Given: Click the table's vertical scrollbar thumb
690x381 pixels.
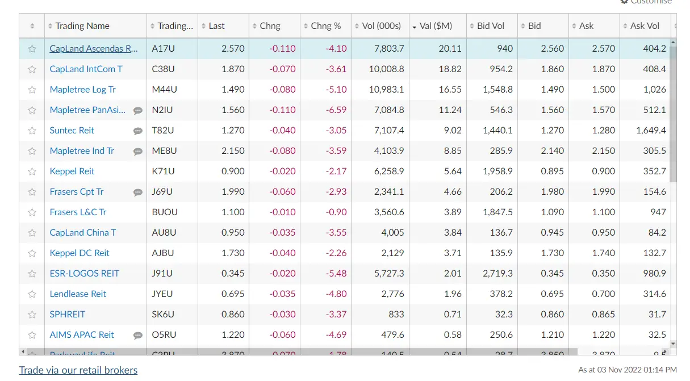Looking at the screenshot, I should coord(674,114).
